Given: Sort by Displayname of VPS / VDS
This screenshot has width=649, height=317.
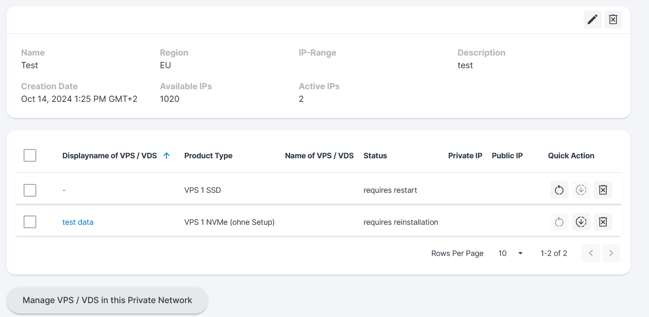Looking at the screenshot, I should pyautogui.click(x=110, y=156).
